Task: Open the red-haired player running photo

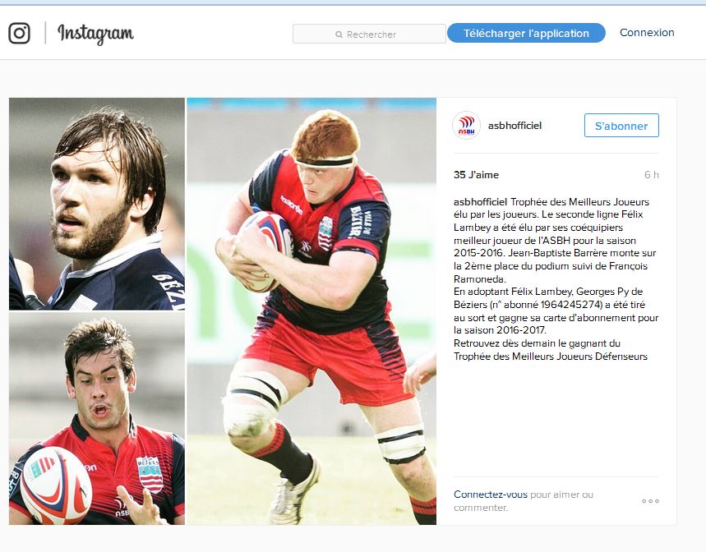Action: tap(311, 311)
